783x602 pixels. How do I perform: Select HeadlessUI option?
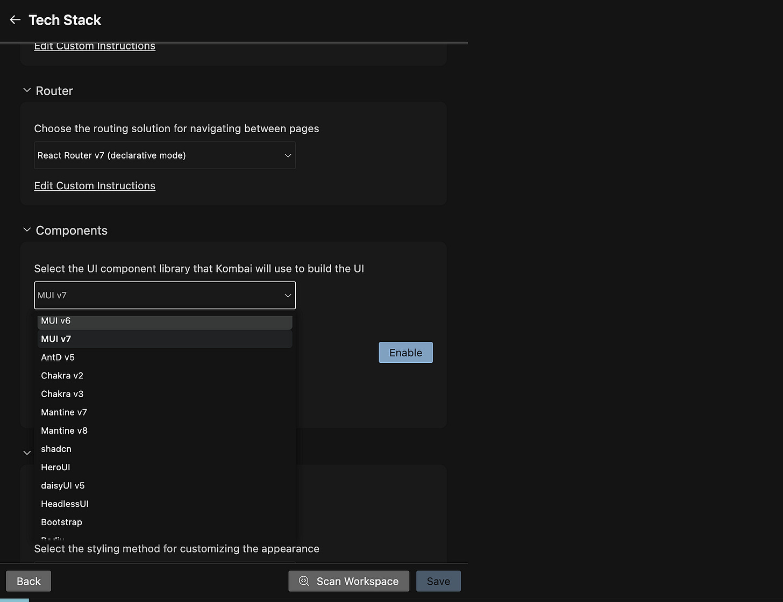pos(165,503)
